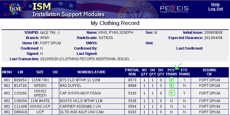
Task: Select LIN cell D89418
Action: tap(21, 112)
